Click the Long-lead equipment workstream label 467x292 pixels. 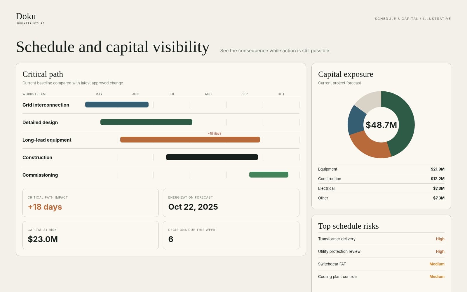coord(47,140)
